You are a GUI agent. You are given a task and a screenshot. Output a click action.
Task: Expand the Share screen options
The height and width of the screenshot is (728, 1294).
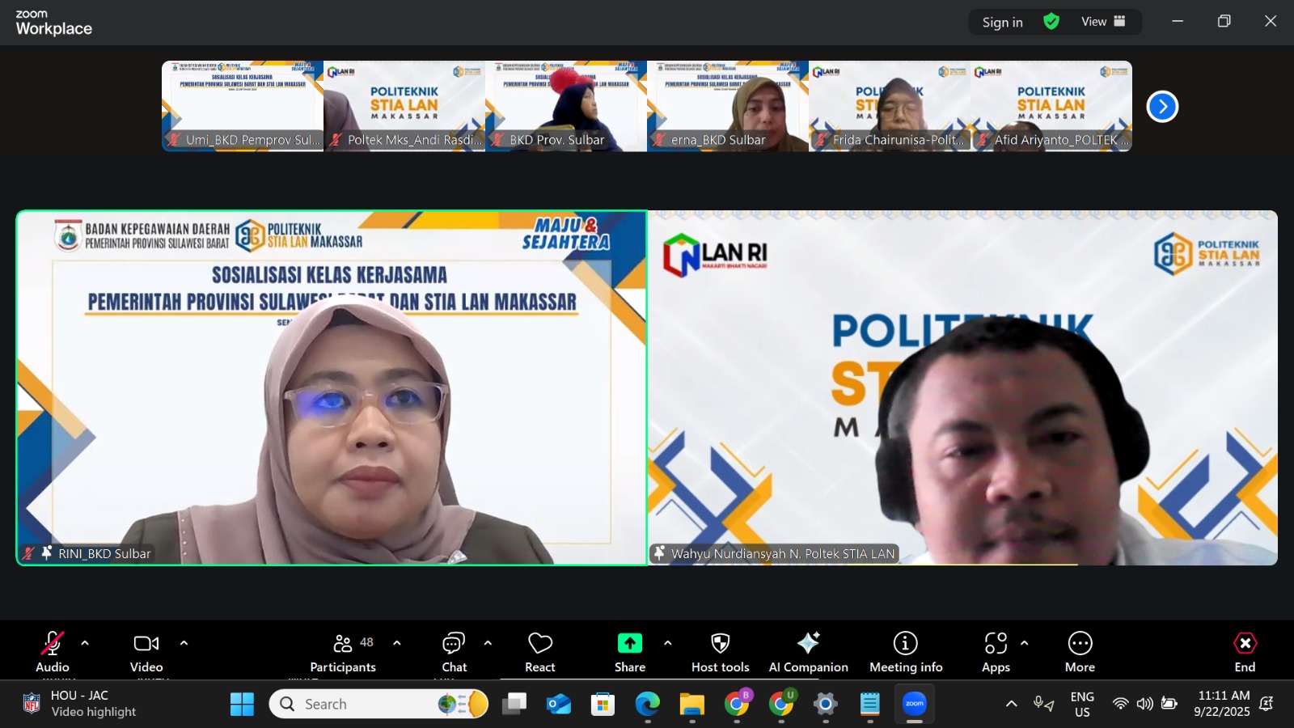(x=668, y=643)
